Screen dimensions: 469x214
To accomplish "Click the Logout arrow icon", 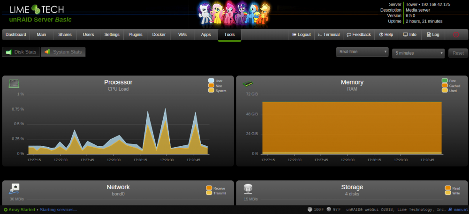I will tap(295, 35).
